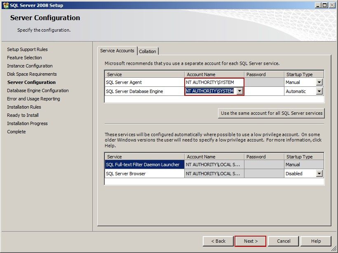Click Installation Rules step
Screen dimensions: 338x253
coord(24,107)
